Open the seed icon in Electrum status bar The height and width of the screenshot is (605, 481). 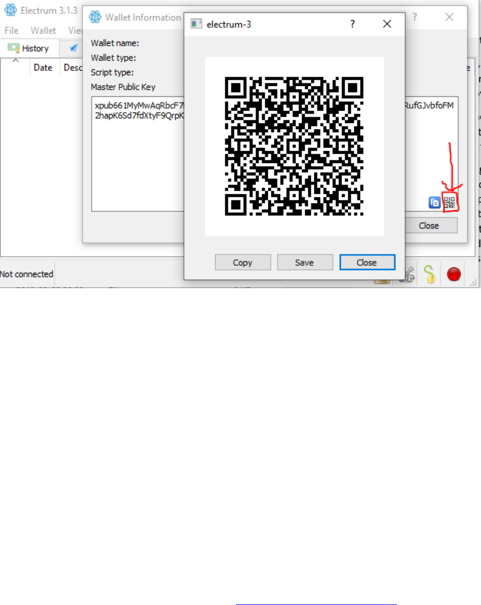click(430, 274)
